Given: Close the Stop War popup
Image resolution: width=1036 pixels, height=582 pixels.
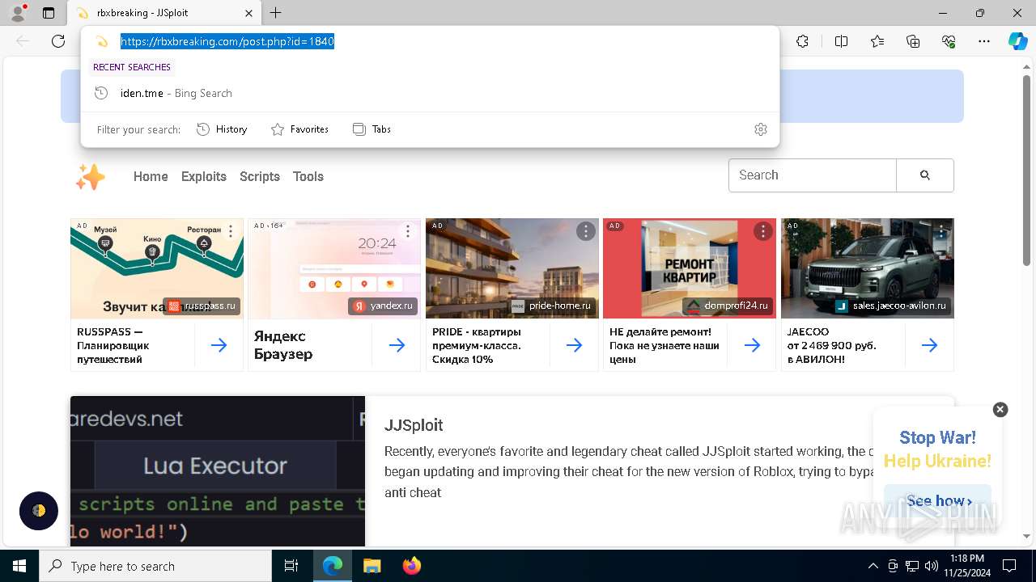Looking at the screenshot, I should click(x=1000, y=410).
